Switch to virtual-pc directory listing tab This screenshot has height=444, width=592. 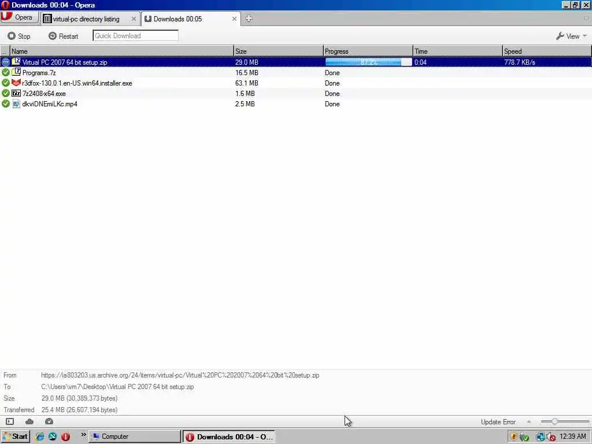tap(86, 19)
